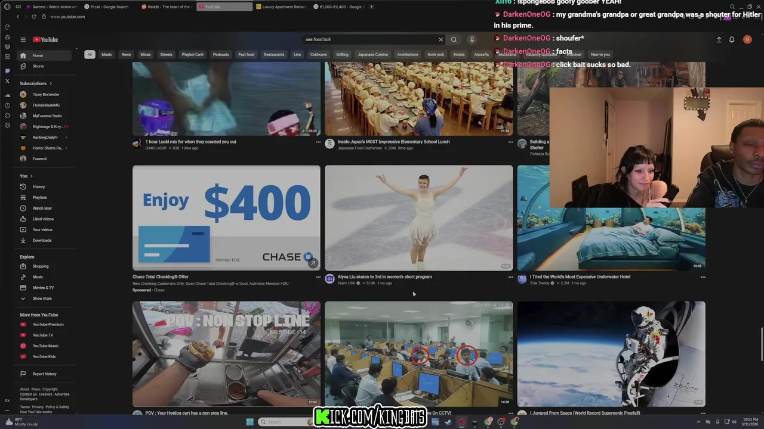Viewport: 764px width, 429px height.
Task: Open browser sidebar history clock
Action: pos(7,105)
